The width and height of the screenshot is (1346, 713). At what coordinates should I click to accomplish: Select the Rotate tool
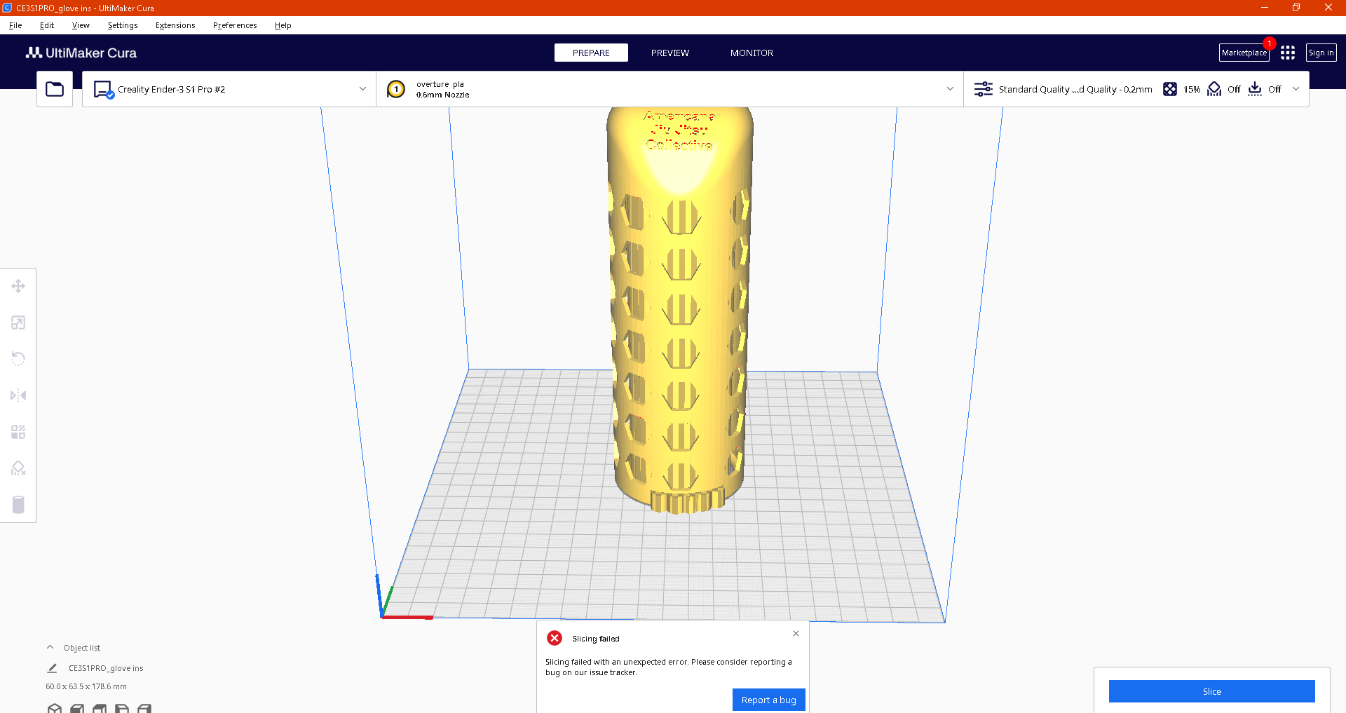pyautogui.click(x=18, y=358)
